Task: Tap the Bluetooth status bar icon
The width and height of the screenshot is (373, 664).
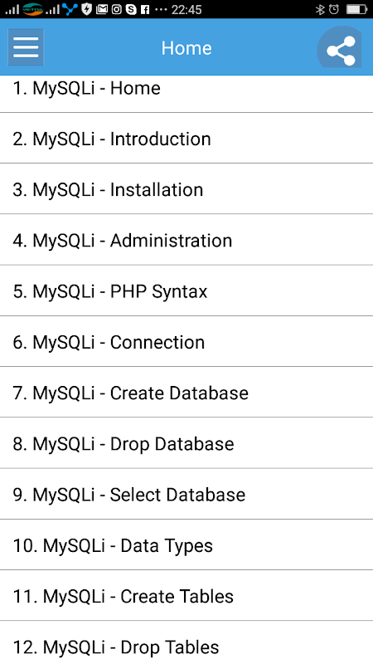Action: 320,9
